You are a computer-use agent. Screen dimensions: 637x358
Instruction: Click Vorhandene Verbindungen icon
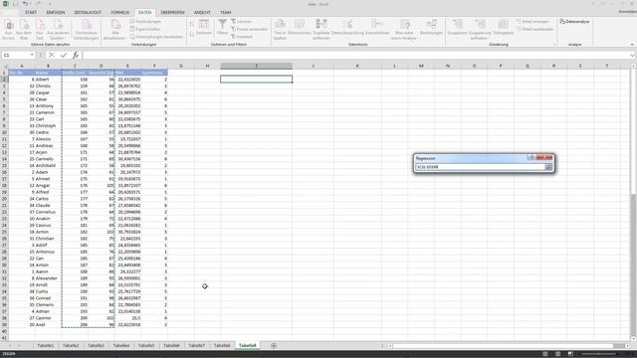pos(87,29)
